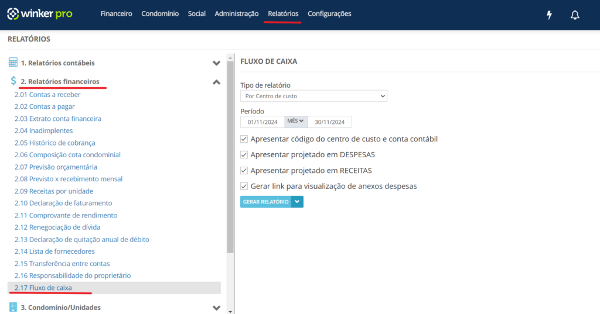The width and height of the screenshot is (600, 314).
Task: Open the Configurações menu
Action: pyautogui.click(x=329, y=14)
